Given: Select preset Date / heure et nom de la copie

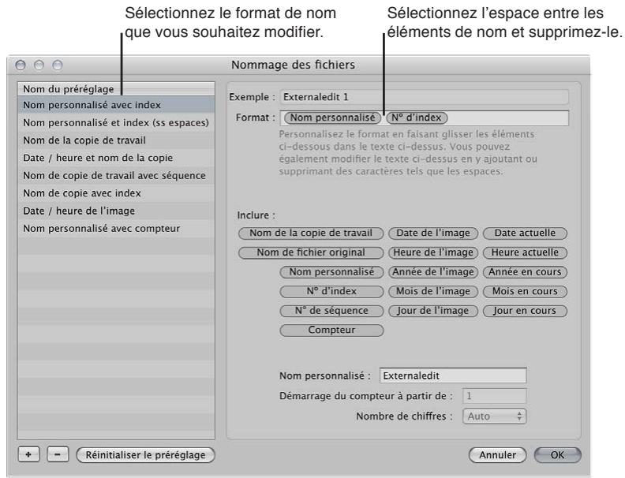Looking at the screenshot, I should tap(116, 158).
